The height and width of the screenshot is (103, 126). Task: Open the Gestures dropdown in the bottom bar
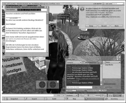click(72, 95)
